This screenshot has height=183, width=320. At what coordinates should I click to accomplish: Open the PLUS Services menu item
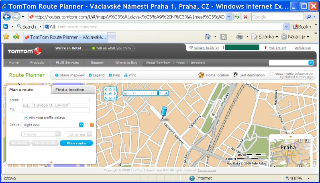coord(65,63)
